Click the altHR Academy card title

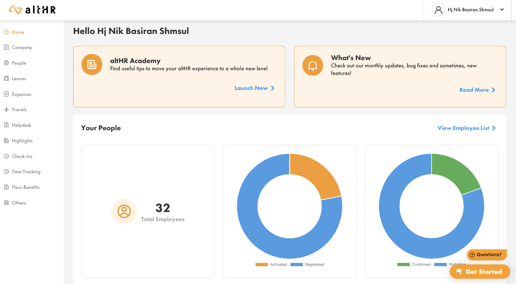(x=135, y=61)
